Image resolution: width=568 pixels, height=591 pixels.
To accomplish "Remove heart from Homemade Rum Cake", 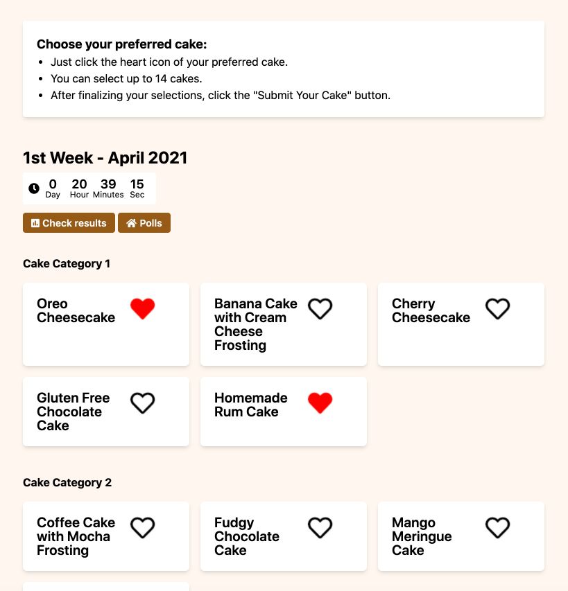I will point(320,403).
